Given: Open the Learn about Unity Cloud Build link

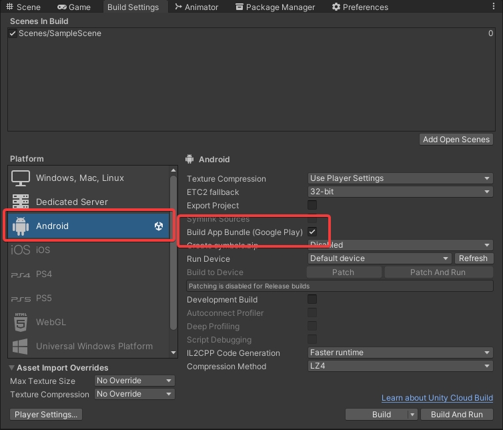Looking at the screenshot, I should click(437, 398).
